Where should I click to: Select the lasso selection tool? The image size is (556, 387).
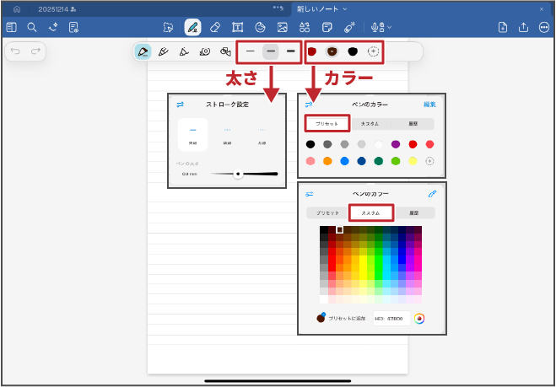(x=168, y=27)
